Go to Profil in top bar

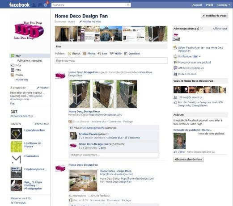click(x=209, y=5)
